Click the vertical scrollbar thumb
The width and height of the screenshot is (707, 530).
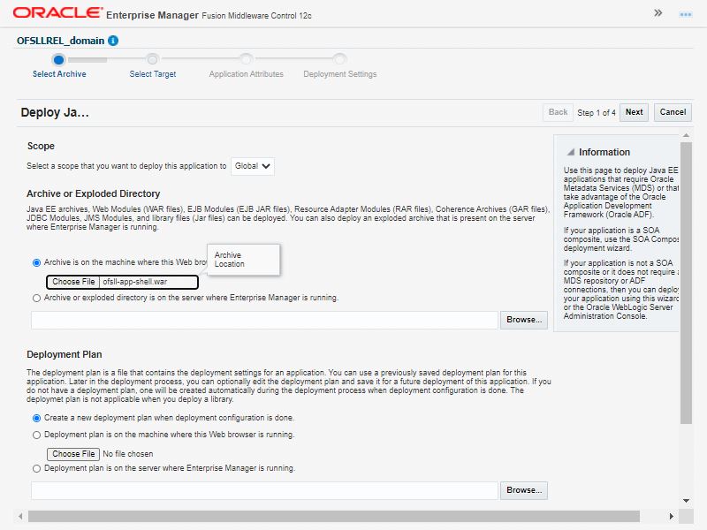click(686, 283)
